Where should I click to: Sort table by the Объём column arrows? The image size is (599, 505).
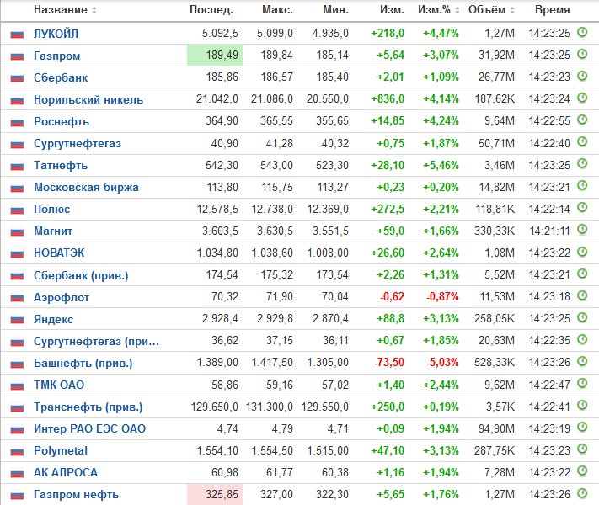(x=512, y=10)
